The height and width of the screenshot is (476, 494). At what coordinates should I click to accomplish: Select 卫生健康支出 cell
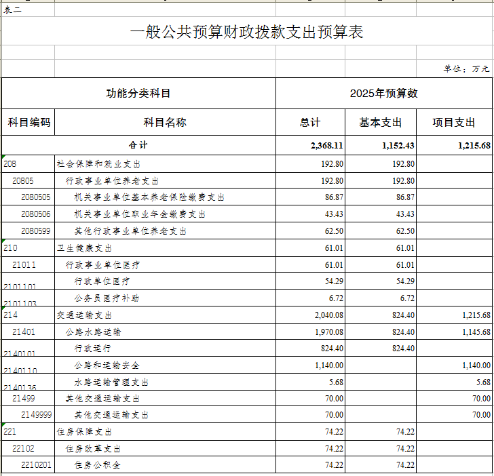165,247
